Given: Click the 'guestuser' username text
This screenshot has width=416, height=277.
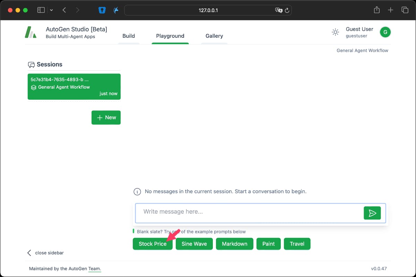Looking at the screenshot, I should (x=356, y=36).
